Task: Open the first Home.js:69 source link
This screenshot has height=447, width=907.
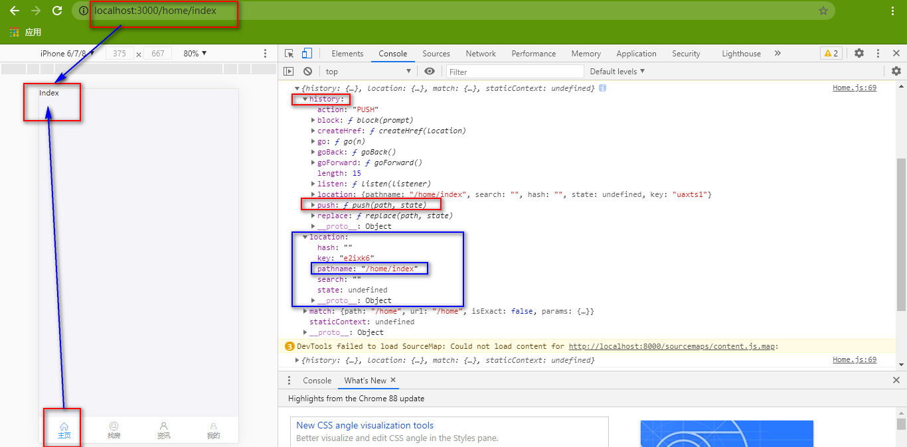Action: (855, 88)
